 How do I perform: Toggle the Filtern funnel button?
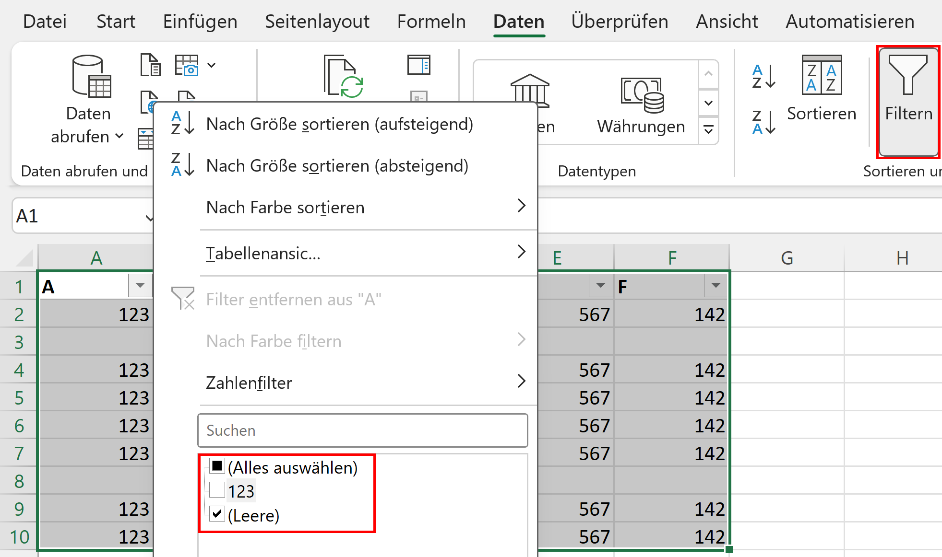pyautogui.click(x=908, y=102)
